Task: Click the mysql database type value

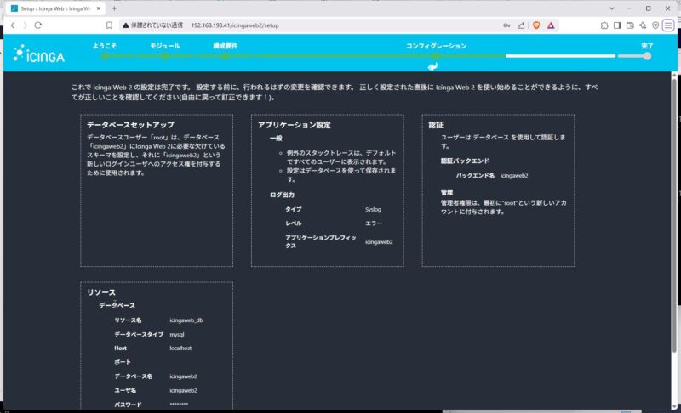Action: pos(177,335)
